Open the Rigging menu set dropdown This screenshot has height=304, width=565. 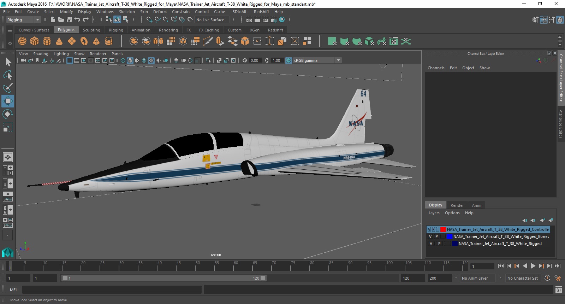(x=24, y=20)
